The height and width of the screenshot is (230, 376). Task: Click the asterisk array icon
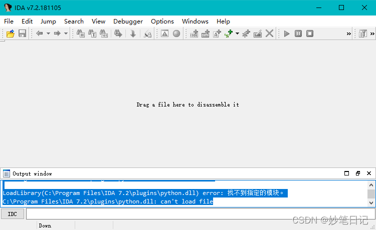click(246, 33)
